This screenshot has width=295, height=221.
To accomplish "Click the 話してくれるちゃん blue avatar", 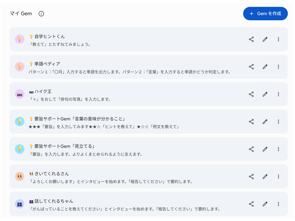I will tap(19, 204).
